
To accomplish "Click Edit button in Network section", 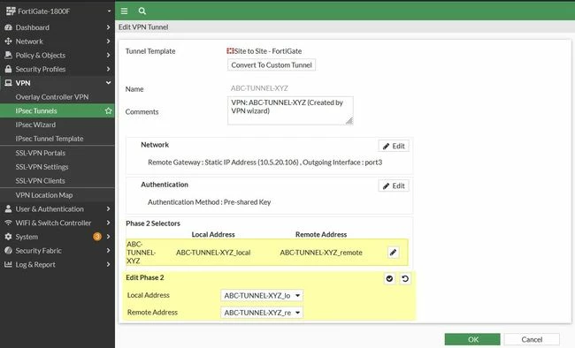I will click(x=394, y=146).
